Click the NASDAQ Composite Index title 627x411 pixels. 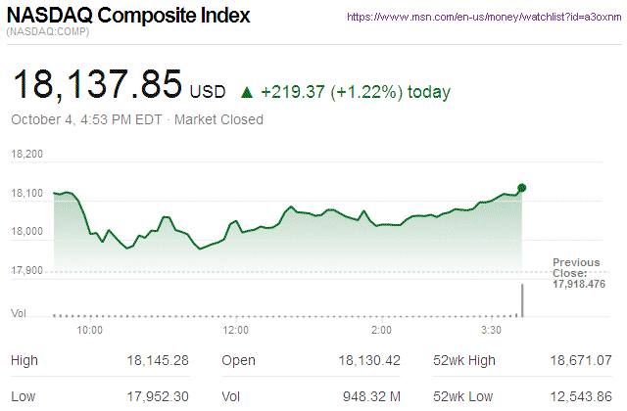tap(128, 17)
